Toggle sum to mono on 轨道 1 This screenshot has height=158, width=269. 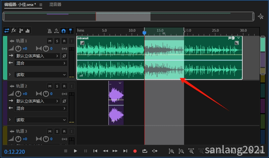tap(64, 49)
